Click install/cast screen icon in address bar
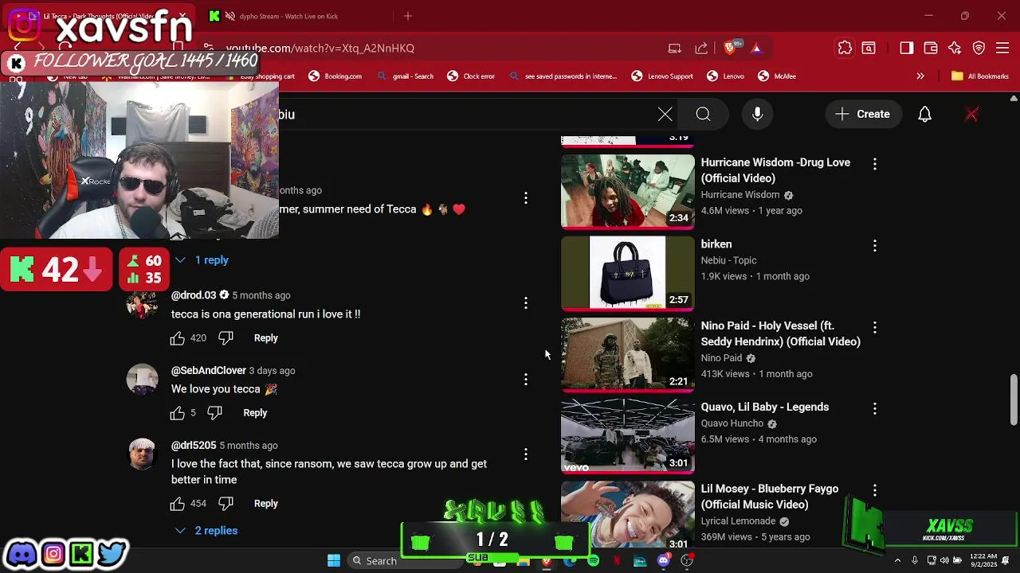This screenshot has width=1020, height=573. 674,48
